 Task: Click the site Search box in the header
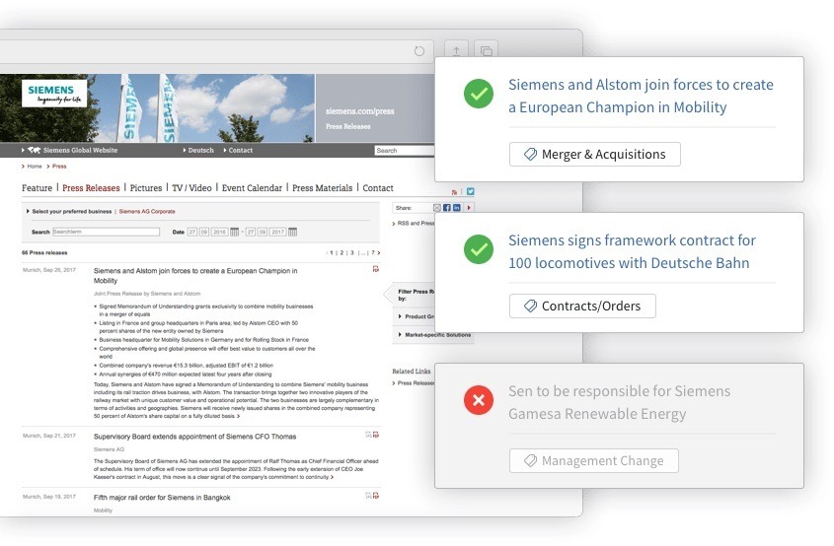pyautogui.click(x=405, y=151)
